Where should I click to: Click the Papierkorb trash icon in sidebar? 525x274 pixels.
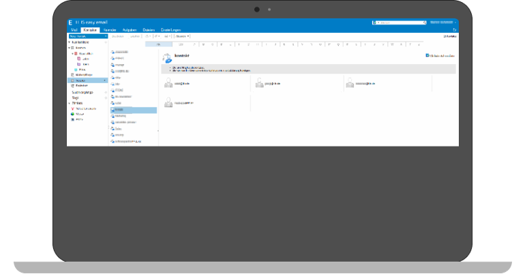(x=72, y=85)
